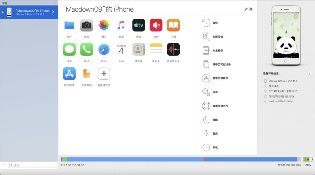Click the USB connection icon in sidebar
Viewport: 315px width, 175px height.
pyautogui.click(x=53, y=13)
